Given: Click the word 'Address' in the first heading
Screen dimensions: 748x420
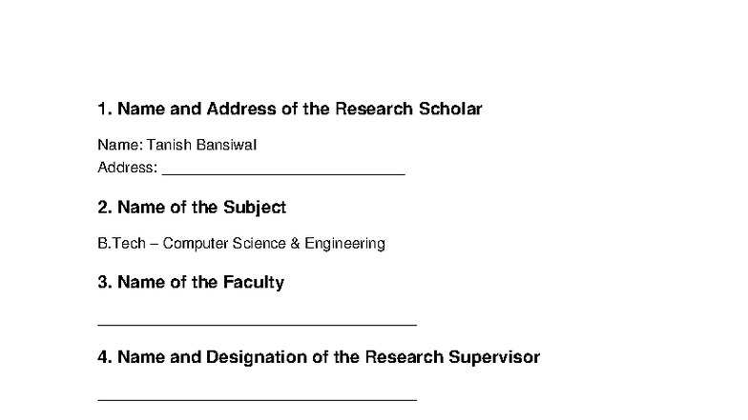Looking at the screenshot, I should 241,109.
